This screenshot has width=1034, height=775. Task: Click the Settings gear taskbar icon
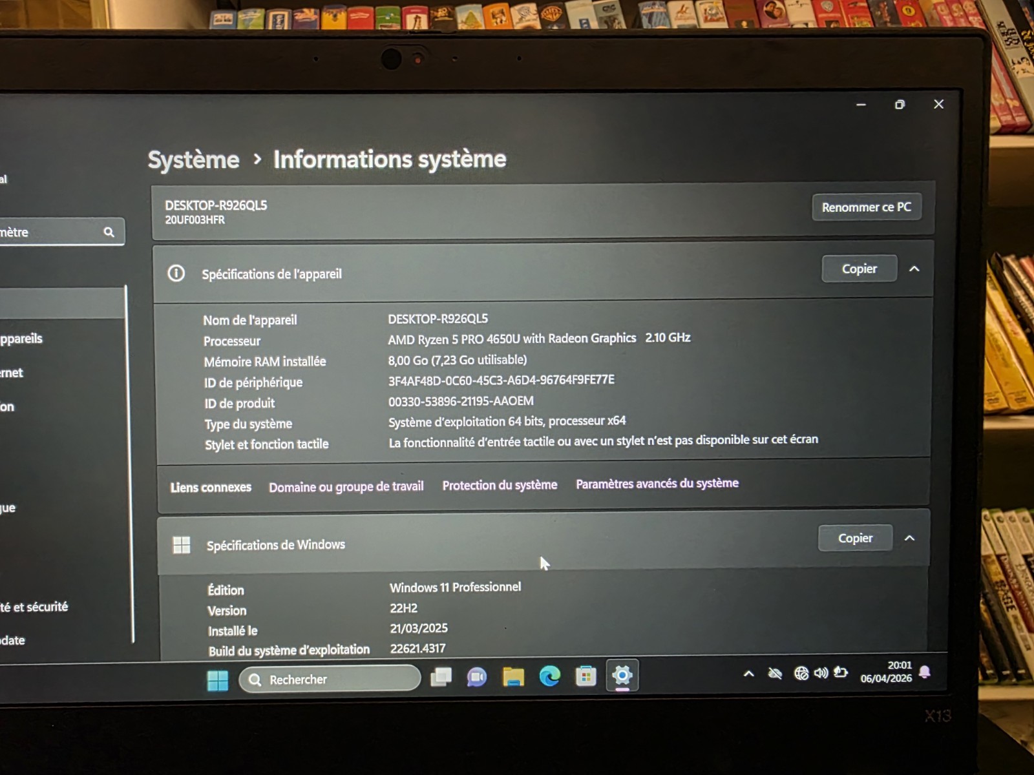coord(622,676)
